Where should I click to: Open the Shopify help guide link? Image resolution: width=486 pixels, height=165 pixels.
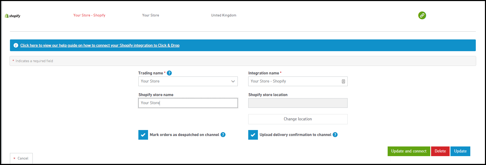100,45
